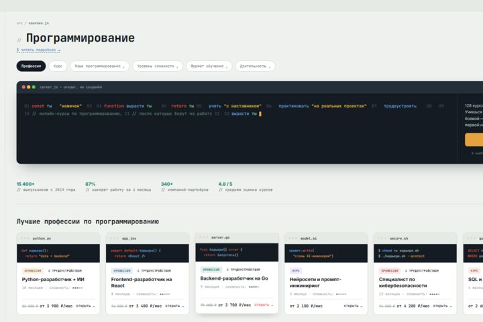The image size is (483, 322).
Task: Open the Нейросети и промпт-инжиниринг title
Action: tap(315, 282)
